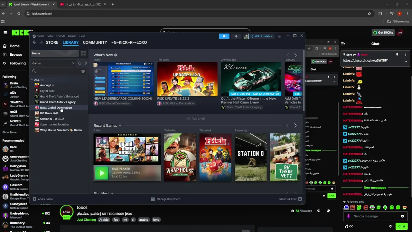Expand the pinned message chevron

coord(406,62)
